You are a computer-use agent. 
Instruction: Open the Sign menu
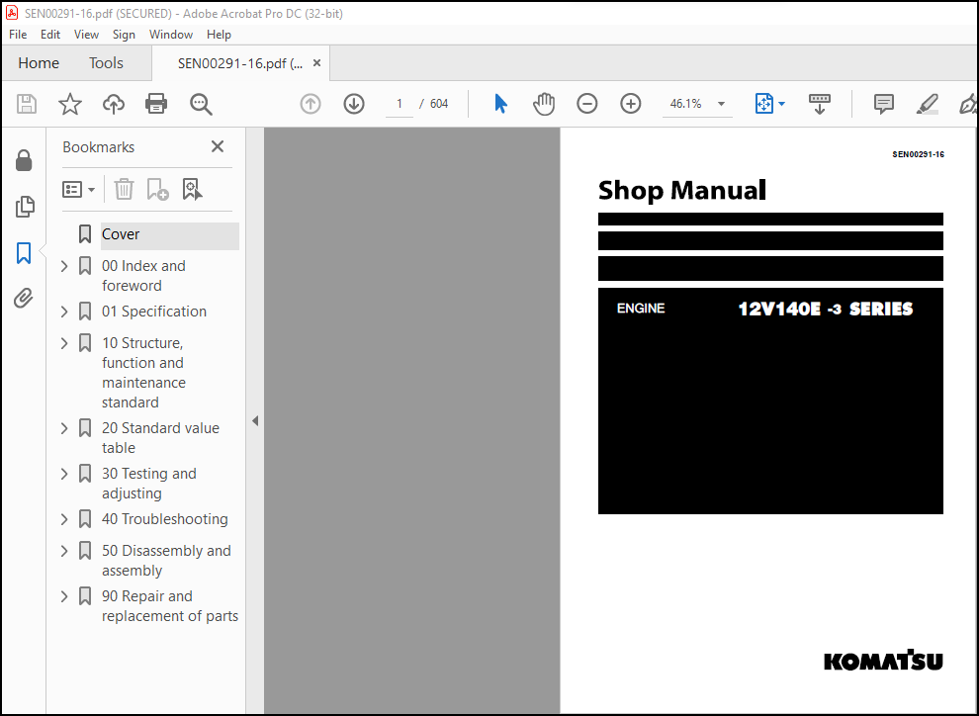[x=124, y=35]
